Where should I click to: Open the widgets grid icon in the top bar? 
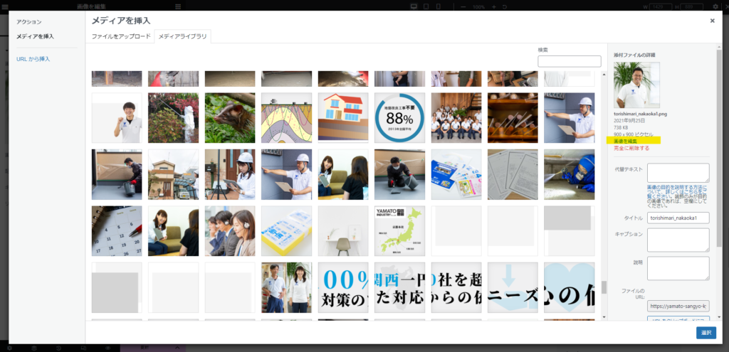(178, 6)
